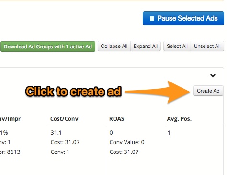The image size is (227, 175).
Task: Collapse All ad groups
Action: pyautogui.click(x=114, y=46)
